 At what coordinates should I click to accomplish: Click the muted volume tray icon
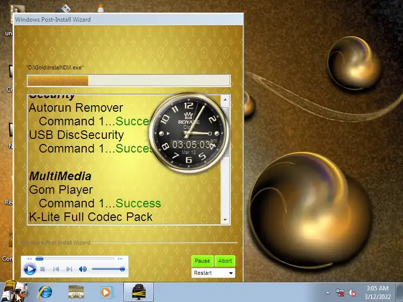click(352, 293)
